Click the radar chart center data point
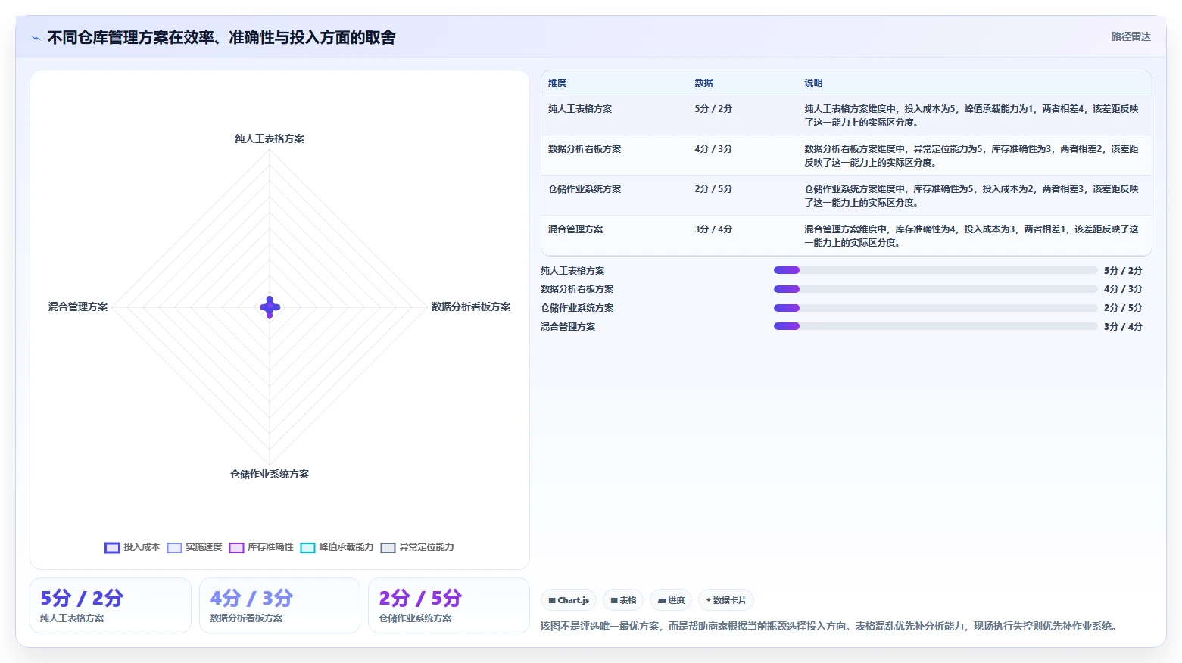The height and width of the screenshot is (663, 1182). tap(270, 307)
